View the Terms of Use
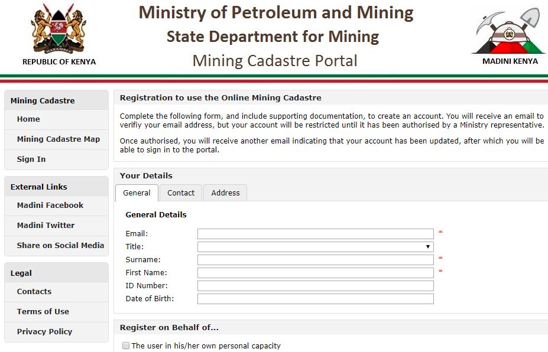 click(x=43, y=312)
